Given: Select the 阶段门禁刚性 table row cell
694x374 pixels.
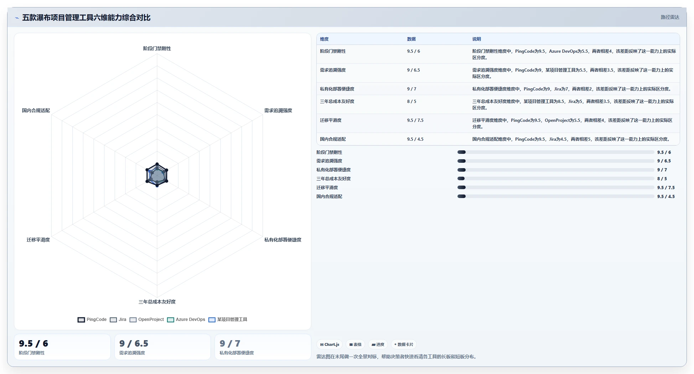Looking at the screenshot, I should (333, 51).
